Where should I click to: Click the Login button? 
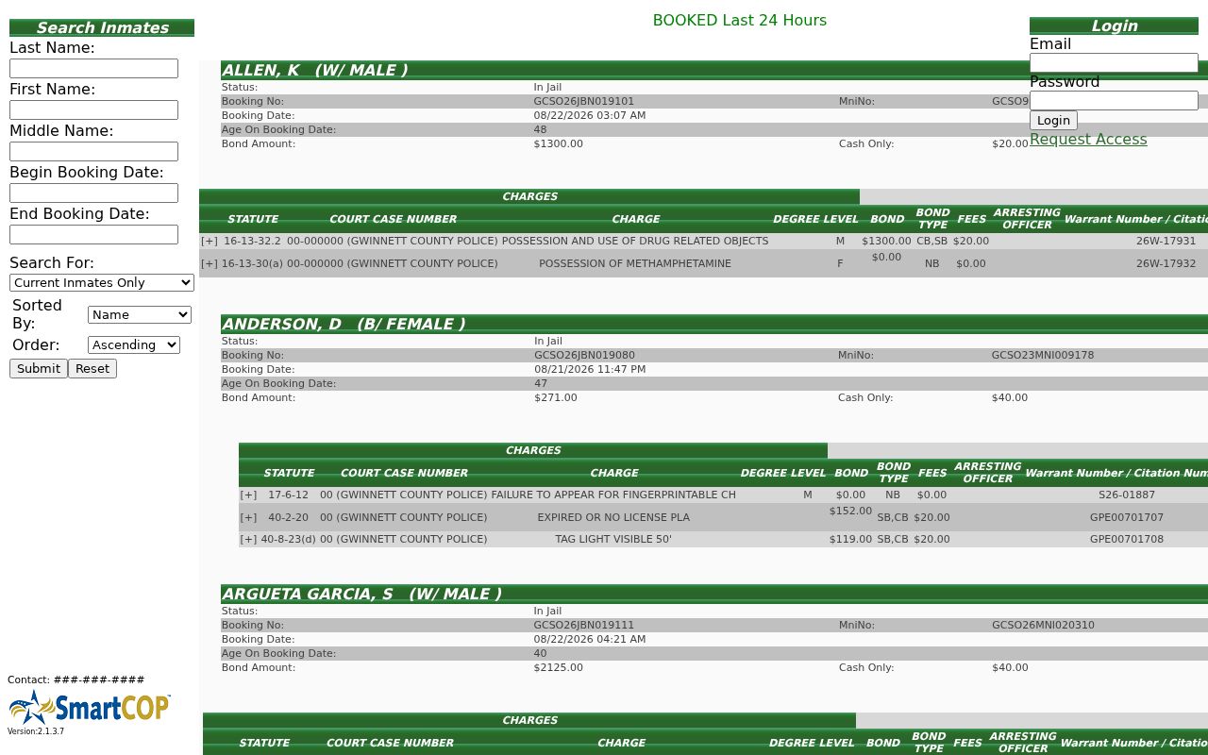click(x=1053, y=120)
